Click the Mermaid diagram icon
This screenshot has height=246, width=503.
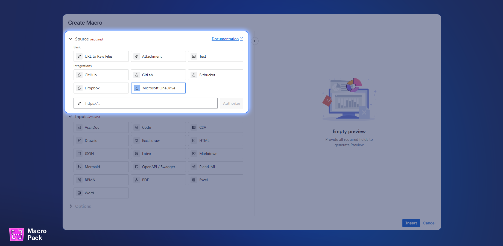pos(79,167)
